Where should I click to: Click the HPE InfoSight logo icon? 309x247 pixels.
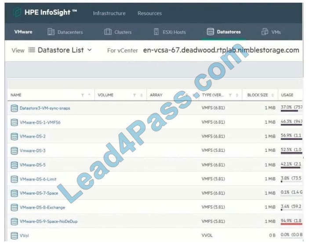pos(17,12)
